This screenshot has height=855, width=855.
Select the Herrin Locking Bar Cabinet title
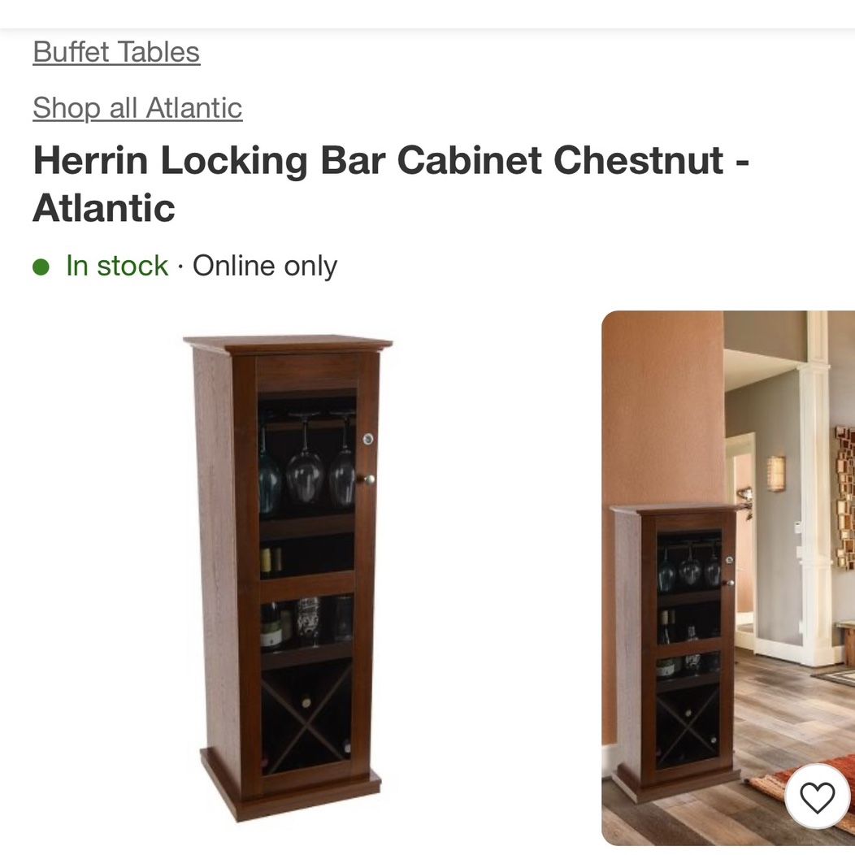click(391, 184)
